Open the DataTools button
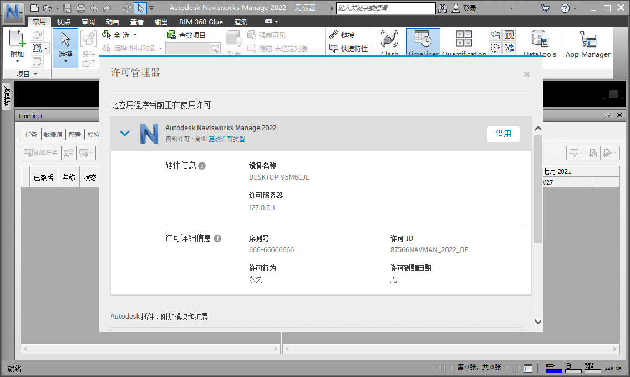 (x=540, y=43)
